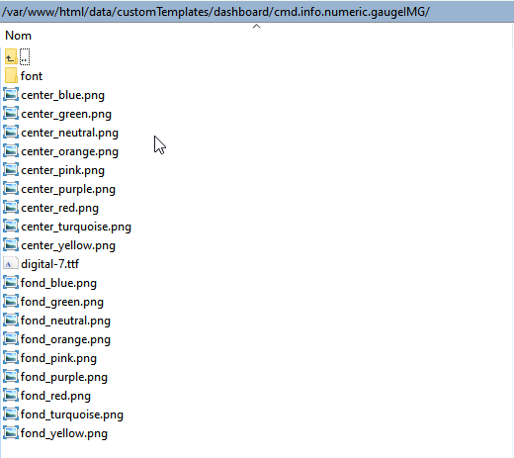Select the '..' parent directory entry
The height and width of the screenshot is (458, 514).
[x=25, y=57]
